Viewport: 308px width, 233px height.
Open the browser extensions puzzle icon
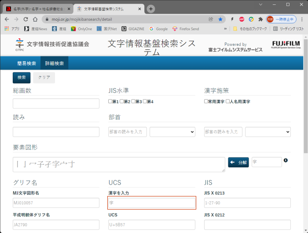point(260,19)
